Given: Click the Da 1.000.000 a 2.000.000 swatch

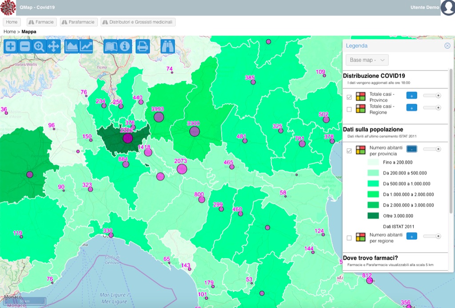Looking at the screenshot, I should (373, 194).
